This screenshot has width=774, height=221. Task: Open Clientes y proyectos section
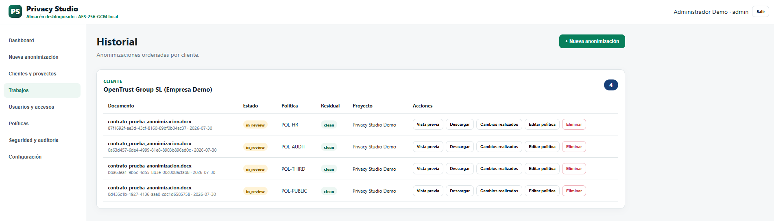pyautogui.click(x=42, y=74)
